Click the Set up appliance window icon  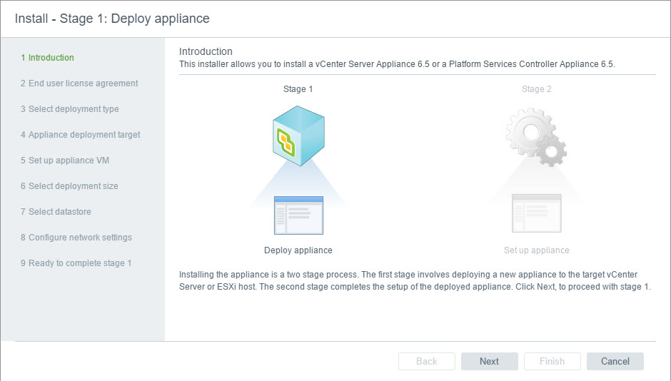pos(536,213)
